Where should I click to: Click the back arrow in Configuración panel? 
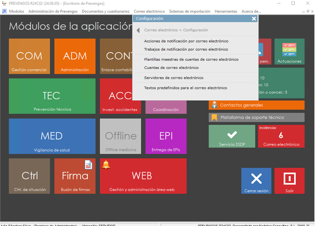point(138,30)
